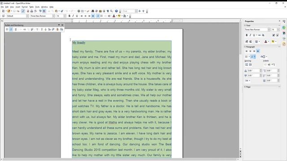Open sidebar Font Name dropdown arrow

click(269, 30)
